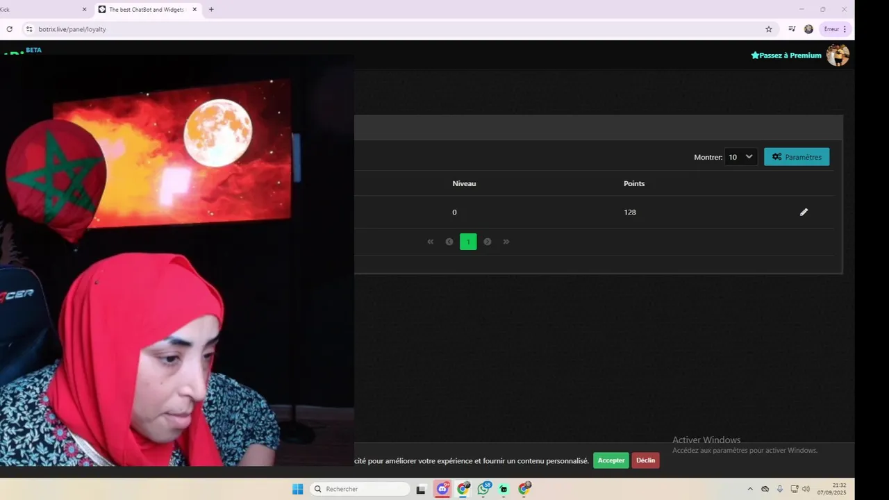Bookmark this page with the star icon
Screen dimensions: 889x500
pyautogui.click(x=769, y=29)
